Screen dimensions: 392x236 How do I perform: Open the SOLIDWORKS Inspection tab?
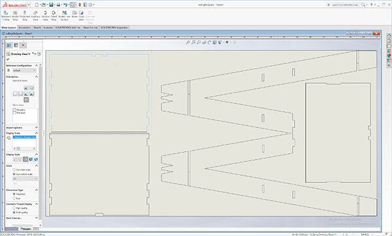click(114, 27)
